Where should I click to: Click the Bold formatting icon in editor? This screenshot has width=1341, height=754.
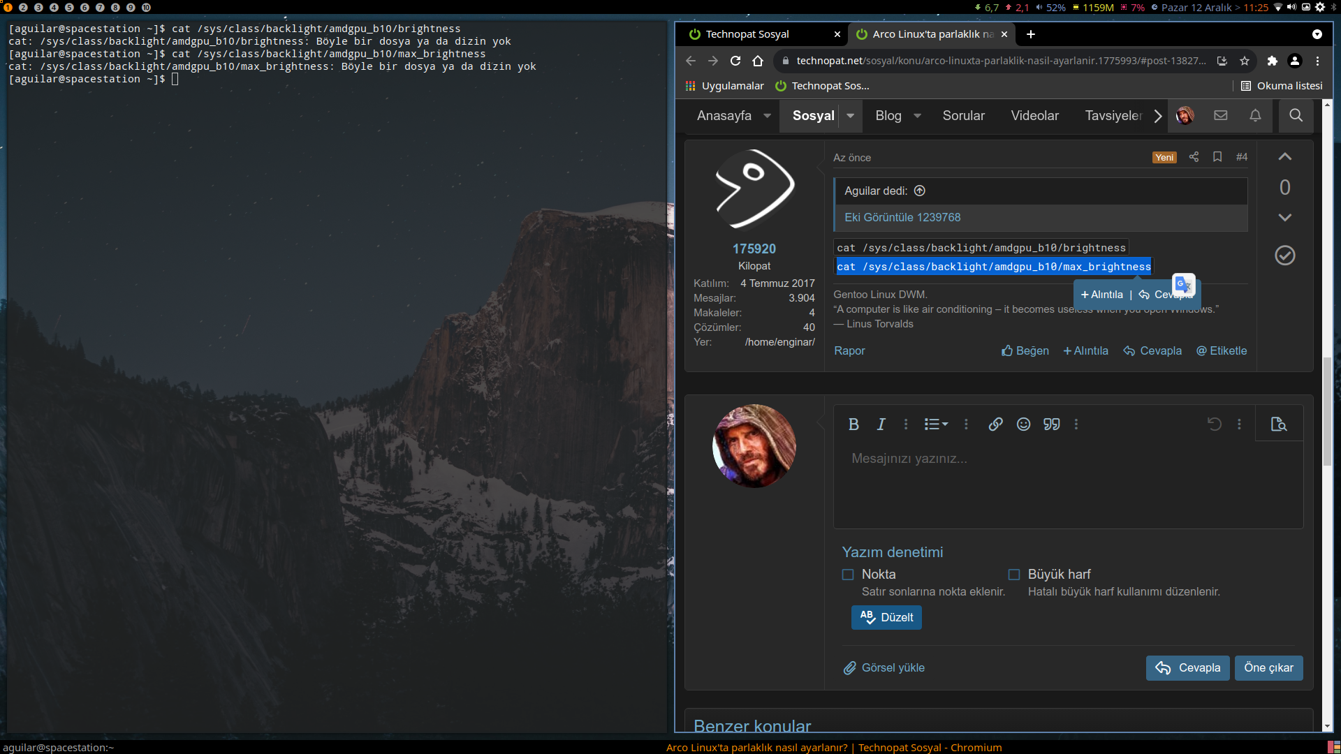pyautogui.click(x=853, y=424)
